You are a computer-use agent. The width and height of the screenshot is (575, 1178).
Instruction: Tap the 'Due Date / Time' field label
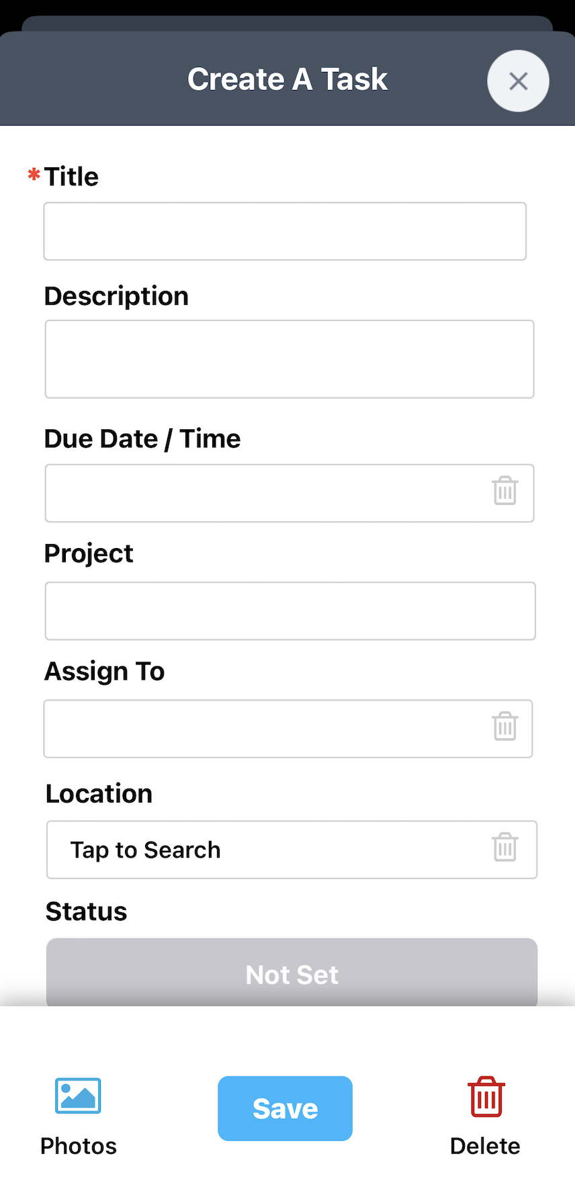(x=142, y=439)
